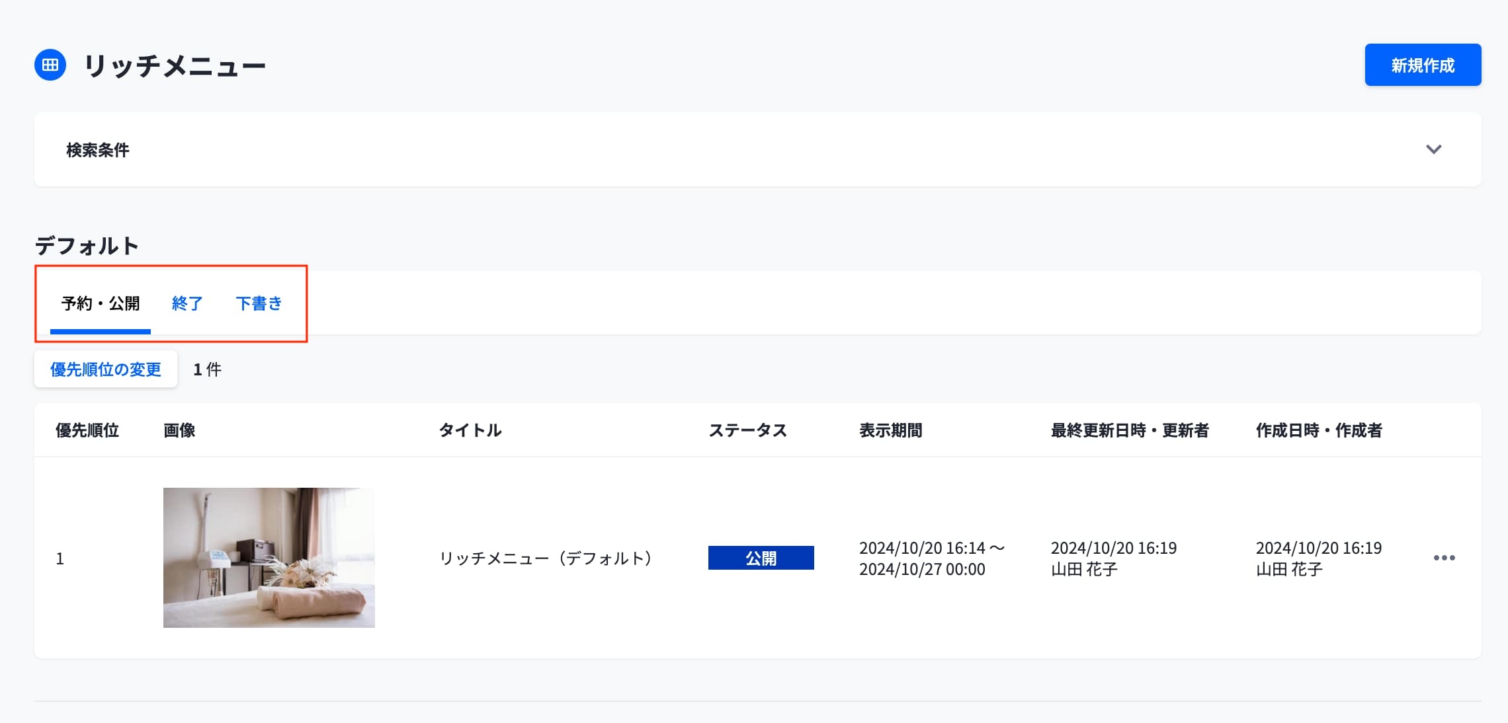
Task: Click the 優先順位 column header
Action: (x=87, y=430)
